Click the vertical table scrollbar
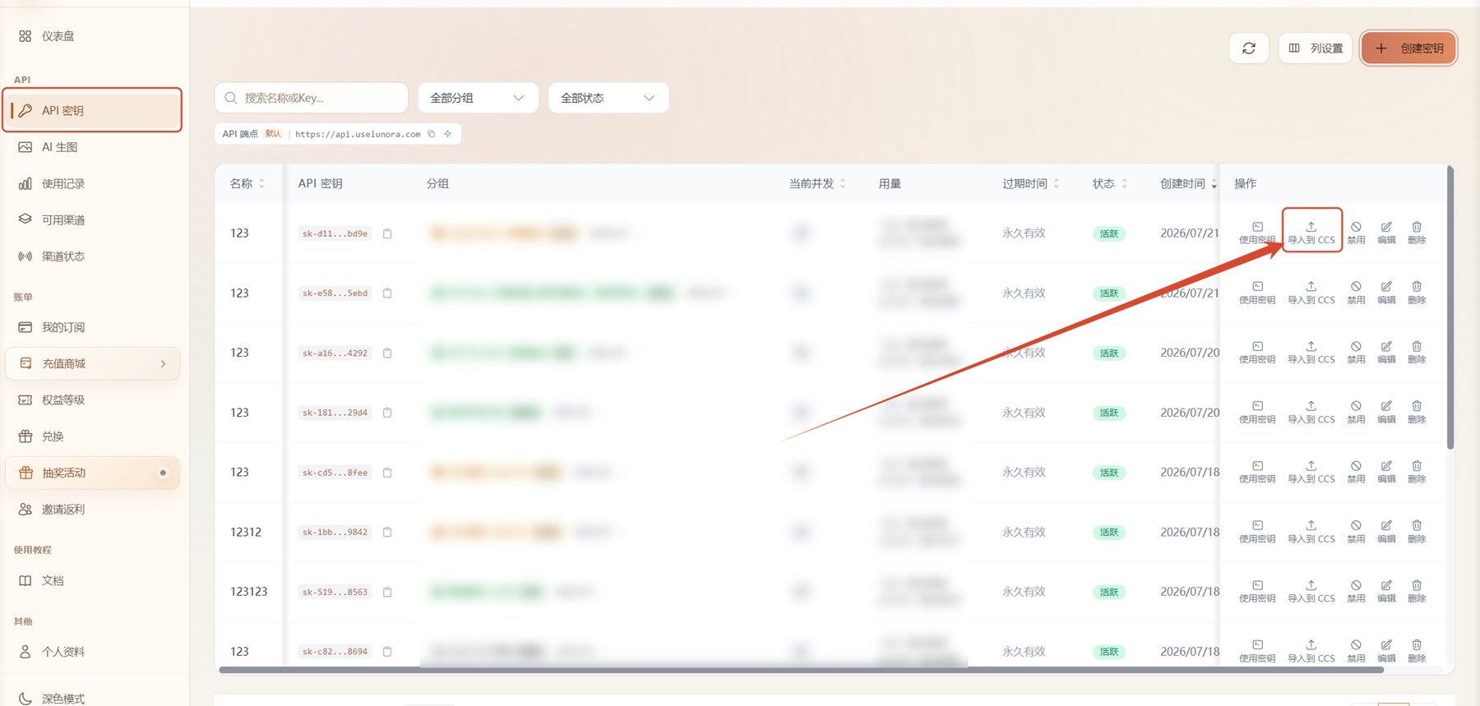 point(1450,307)
